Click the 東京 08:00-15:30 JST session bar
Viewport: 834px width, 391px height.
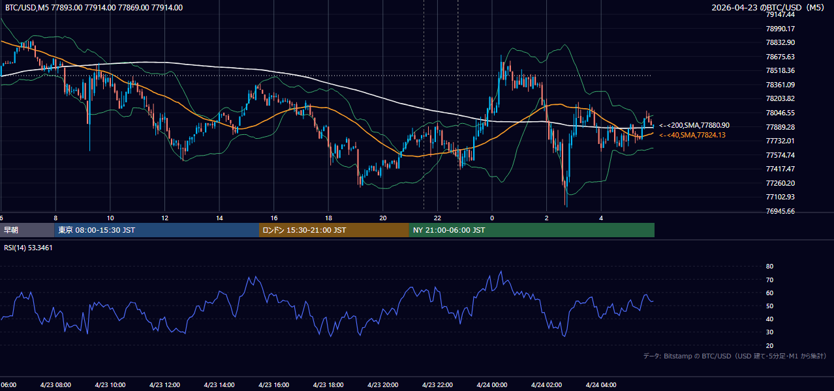click(x=157, y=230)
